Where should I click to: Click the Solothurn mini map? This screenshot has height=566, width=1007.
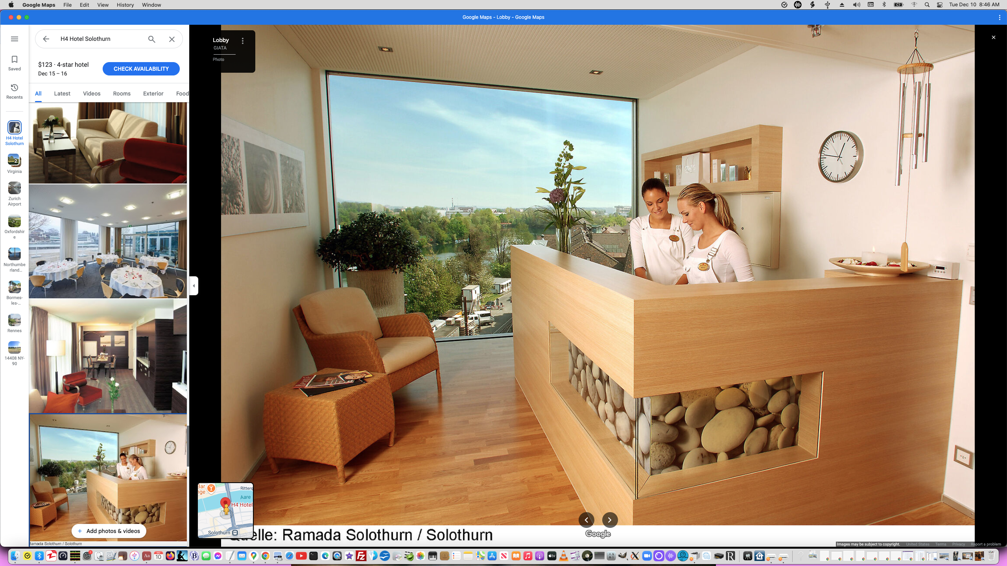[225, 510]
